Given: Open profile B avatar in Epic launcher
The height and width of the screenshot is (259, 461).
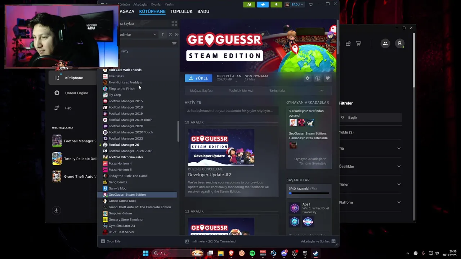Looking at the screenshot, I should point(399,44).
